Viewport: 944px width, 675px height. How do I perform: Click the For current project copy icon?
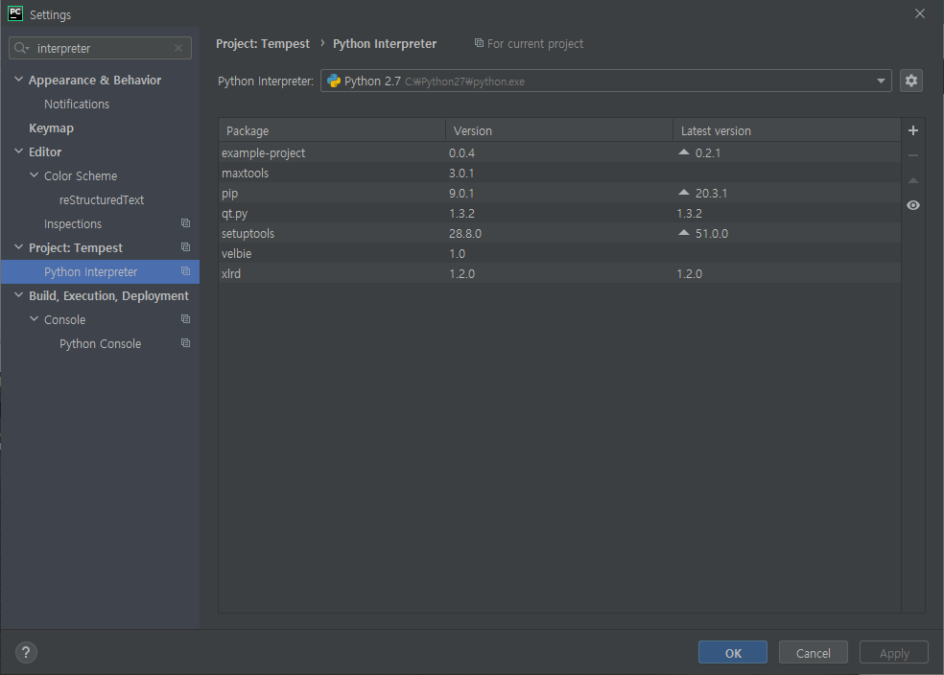pyautogui.click(x=479, y=43)
